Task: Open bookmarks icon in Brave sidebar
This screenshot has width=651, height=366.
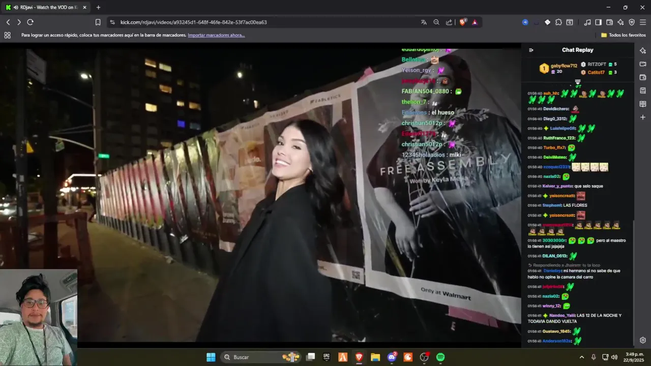Action: point(643,90)
